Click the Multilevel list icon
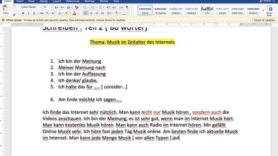Viewport: 278px width, 156px height. click(x=100, y=7)
